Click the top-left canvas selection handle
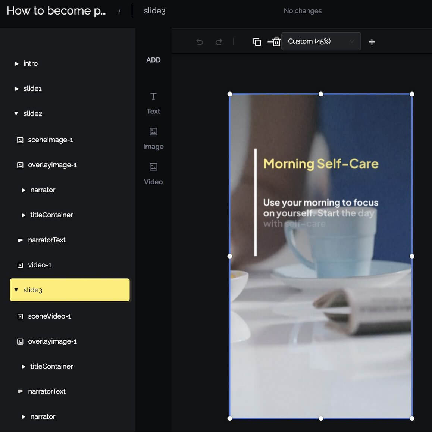This screenshot has height=432, width=432. tap(230, 94)
